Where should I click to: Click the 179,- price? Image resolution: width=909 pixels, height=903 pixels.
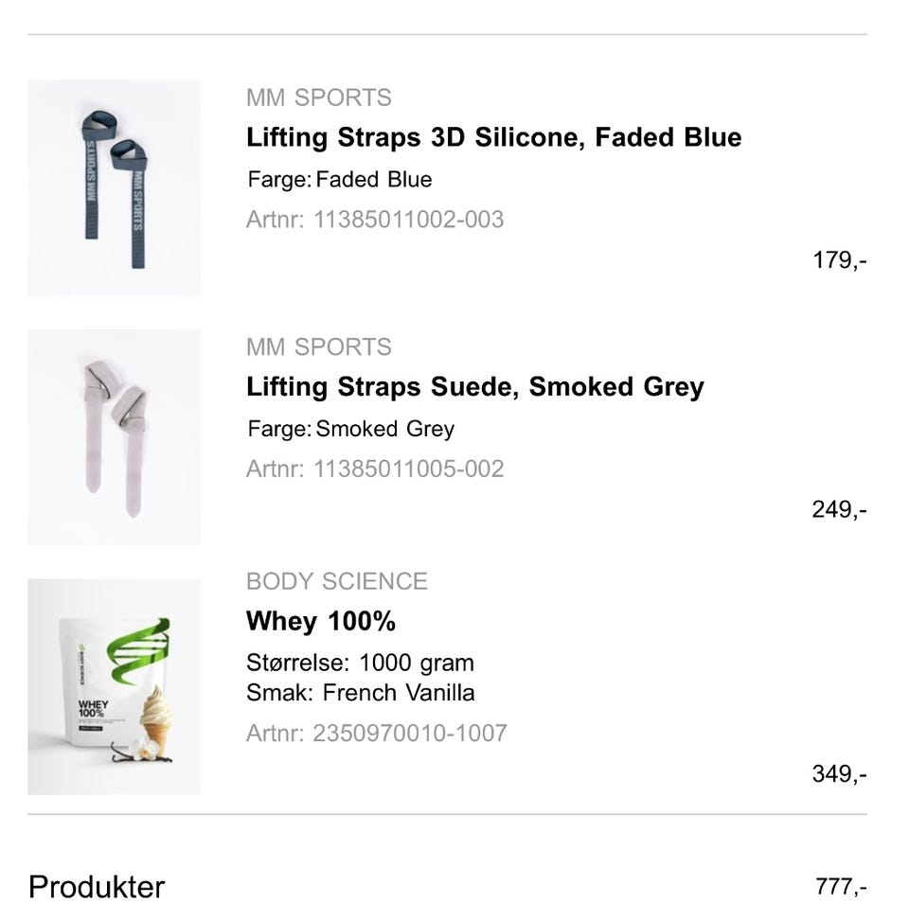[x=840, y=260]
